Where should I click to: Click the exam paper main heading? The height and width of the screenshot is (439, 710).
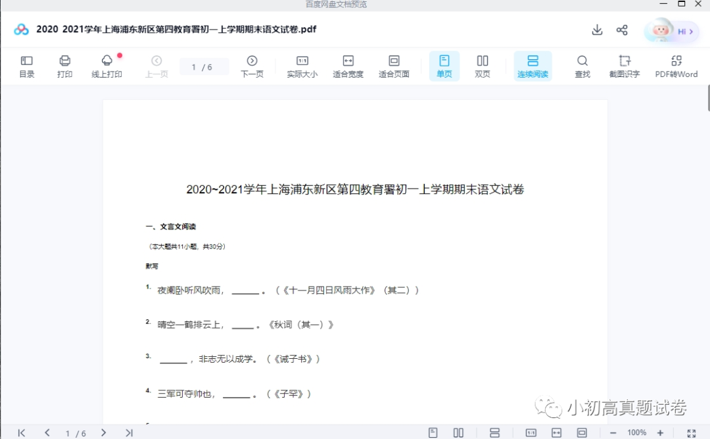355,189
